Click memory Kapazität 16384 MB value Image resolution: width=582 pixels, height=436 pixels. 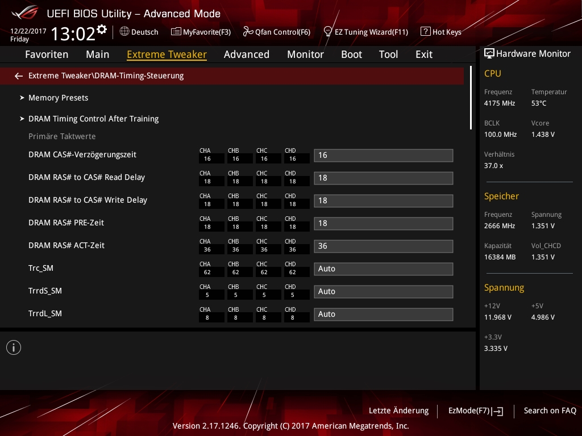500,257
